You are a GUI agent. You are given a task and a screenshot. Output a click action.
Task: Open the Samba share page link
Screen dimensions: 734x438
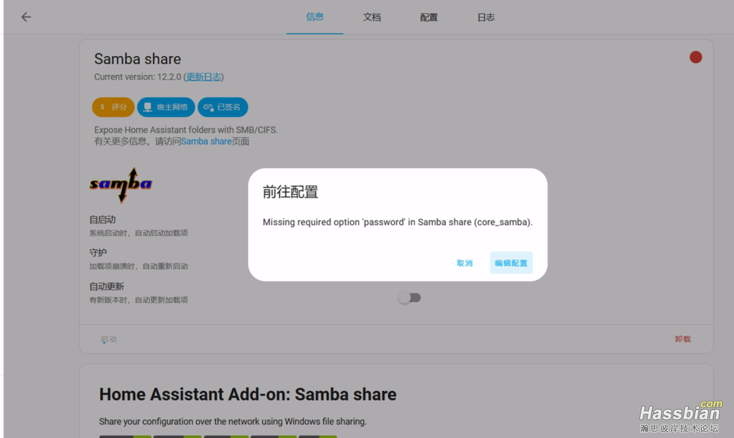tap(206, 141)
